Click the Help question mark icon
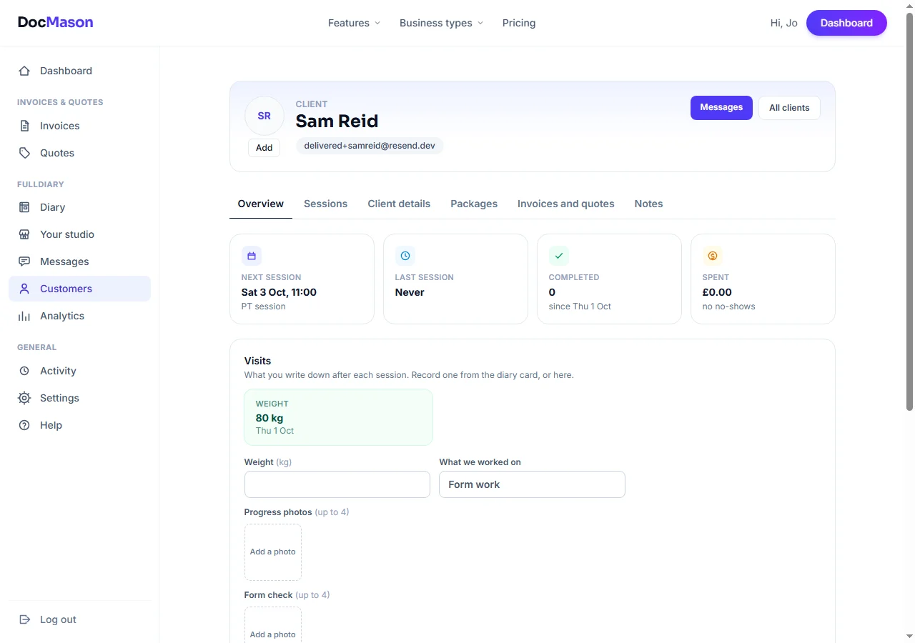Viewport: 915px width, 643px height. 24,425
